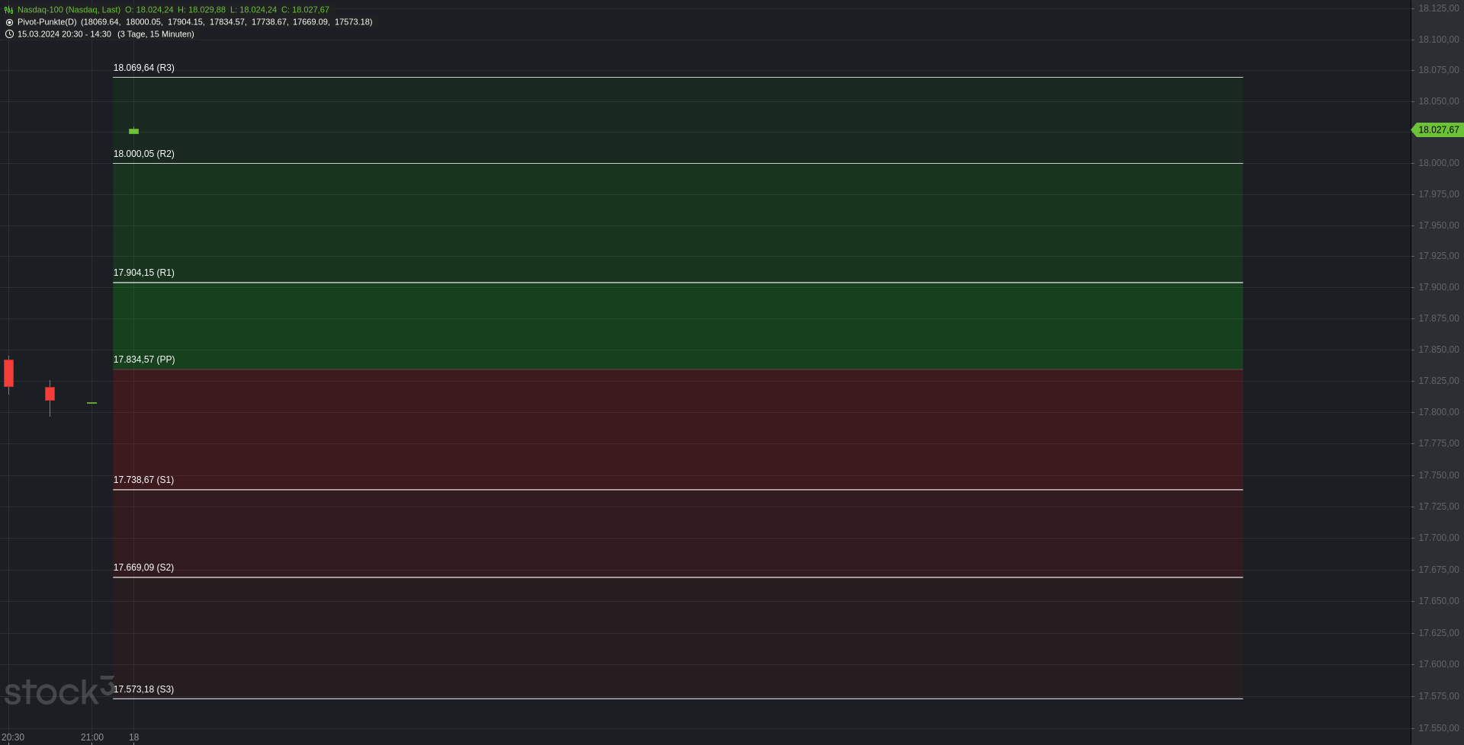The image size is (1464, 745).
Task: Click the clock icon beside the date range
Action: point(9,34)
